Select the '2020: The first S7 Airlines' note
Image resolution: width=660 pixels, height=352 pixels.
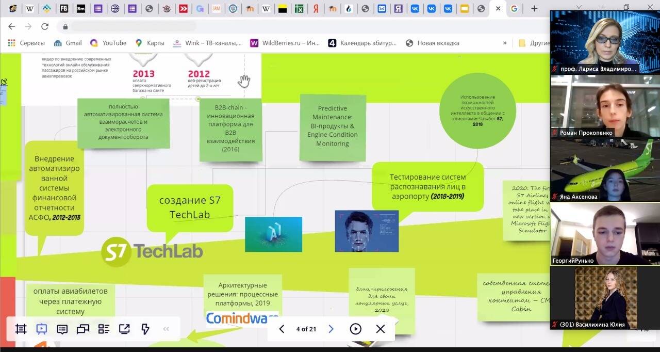[x=526, y=210]
